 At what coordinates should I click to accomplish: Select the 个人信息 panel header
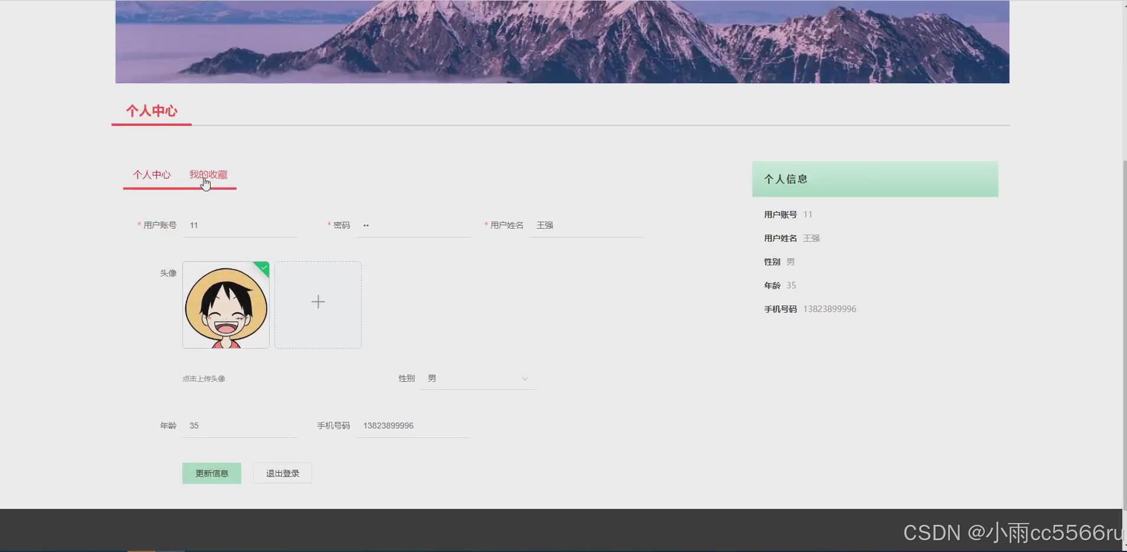(x=875, y=179)
